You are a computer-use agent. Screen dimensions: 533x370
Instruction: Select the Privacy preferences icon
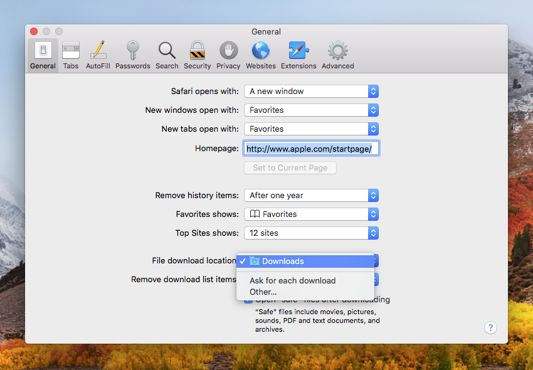point(228,55)
